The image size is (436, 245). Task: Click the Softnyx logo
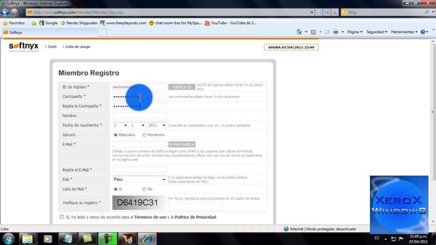click(x=24, y=47)
